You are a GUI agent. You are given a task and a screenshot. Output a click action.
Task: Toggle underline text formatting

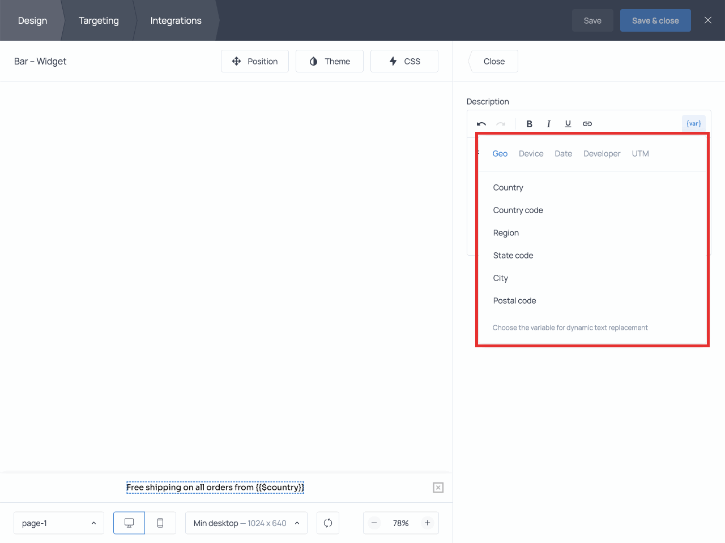tap(568, 124)
